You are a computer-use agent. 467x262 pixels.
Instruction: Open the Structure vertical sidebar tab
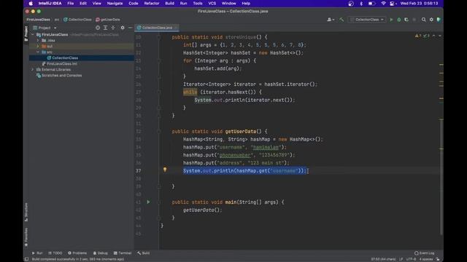click(x=26, y=212)
